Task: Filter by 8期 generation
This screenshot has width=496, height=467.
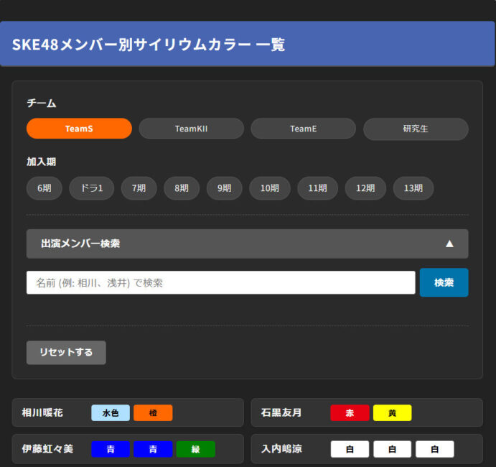Action: click(x=182, y=188)
